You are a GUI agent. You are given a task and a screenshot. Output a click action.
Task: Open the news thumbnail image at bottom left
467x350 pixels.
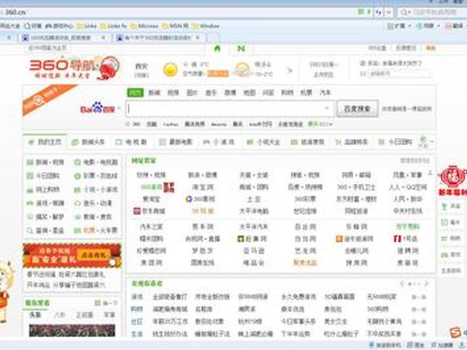(72, 330)
